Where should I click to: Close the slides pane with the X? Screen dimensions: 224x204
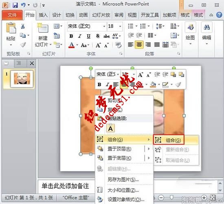(32, 63)
